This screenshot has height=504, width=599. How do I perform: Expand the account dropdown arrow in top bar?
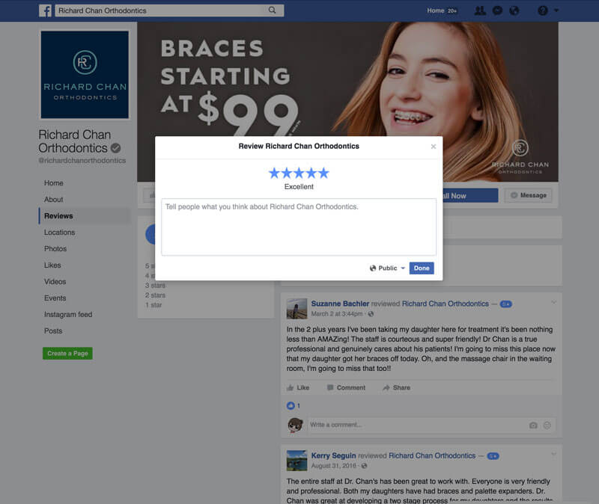(556, 10)
